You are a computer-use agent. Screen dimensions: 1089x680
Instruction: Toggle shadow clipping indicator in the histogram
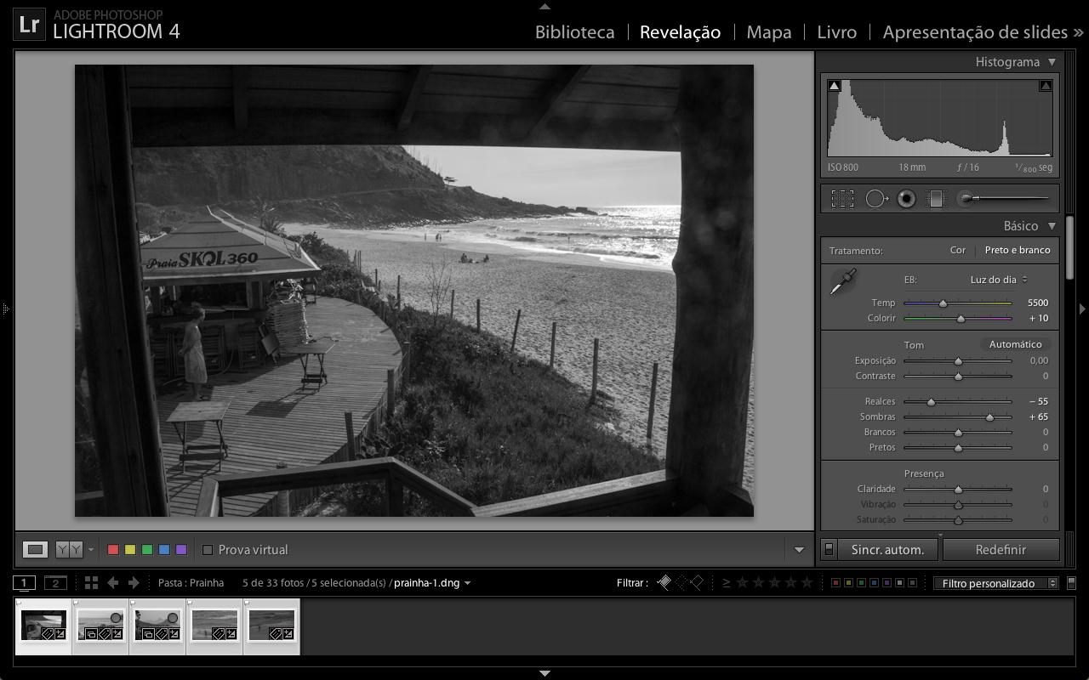pyautogui.click(x=835, y=86)
